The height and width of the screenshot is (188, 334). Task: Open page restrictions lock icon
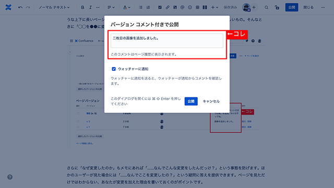tap(277, 7)
